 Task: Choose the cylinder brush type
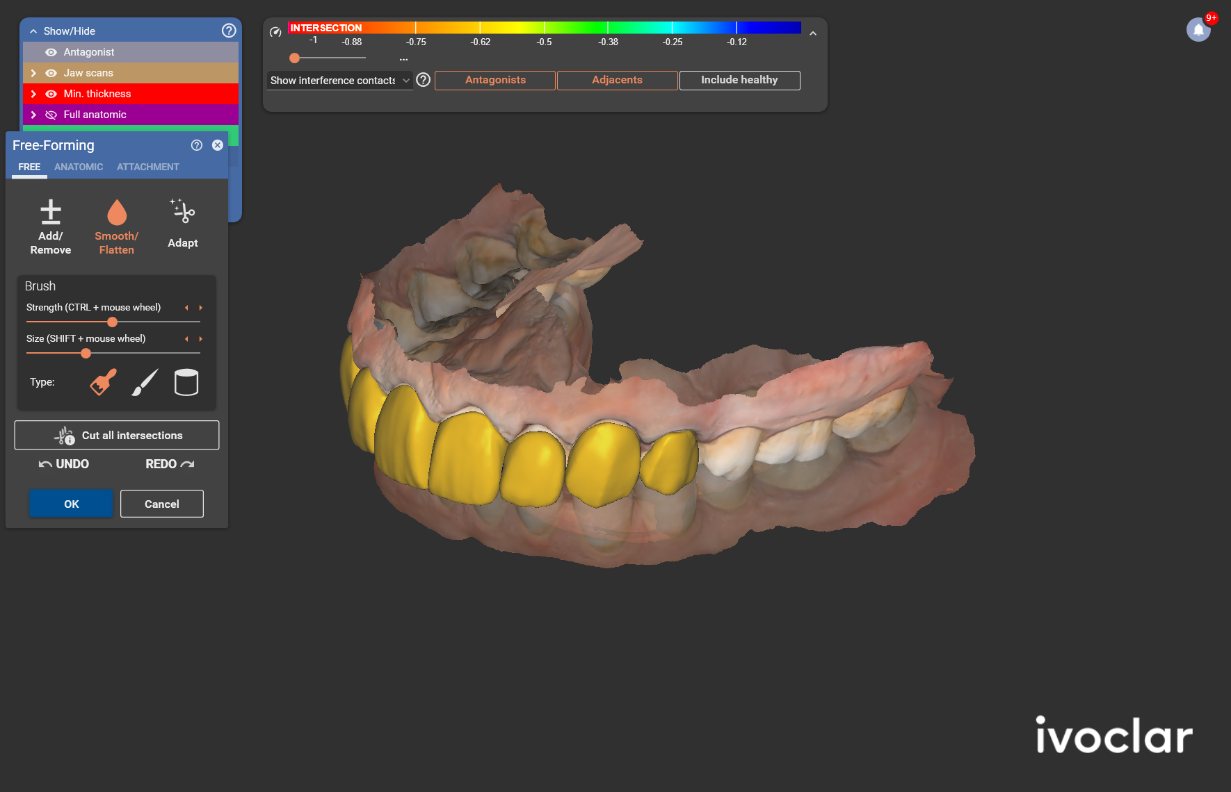186,382
